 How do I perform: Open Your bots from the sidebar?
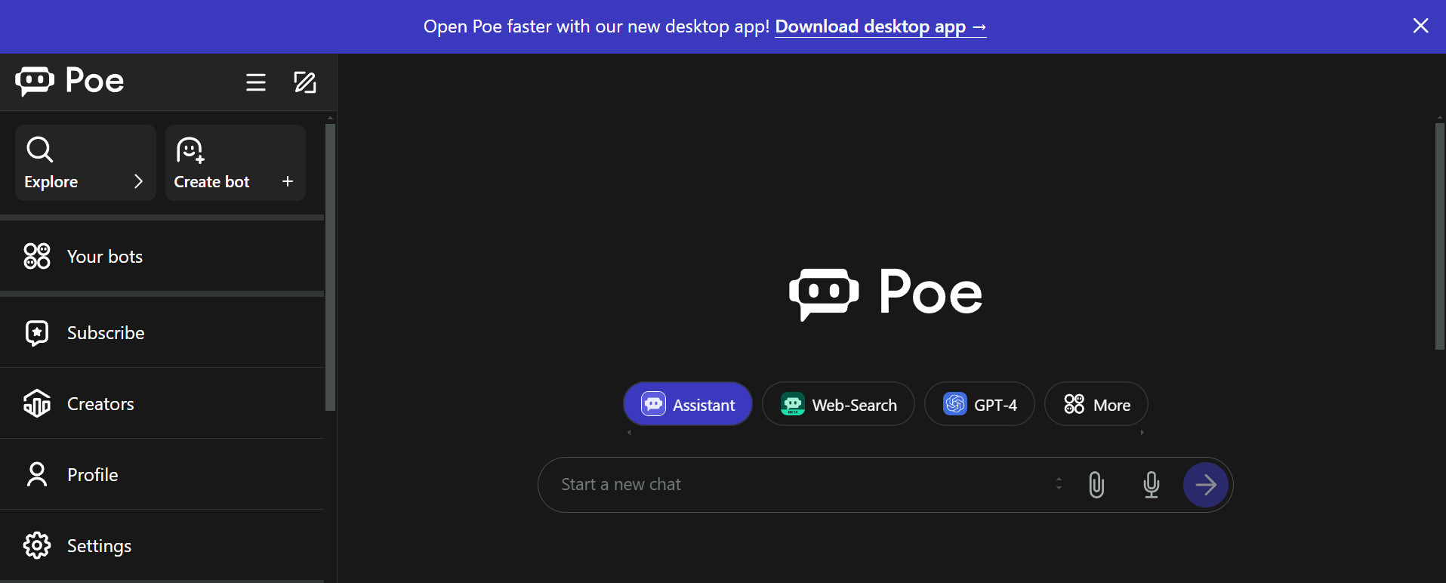coord(162,257)
